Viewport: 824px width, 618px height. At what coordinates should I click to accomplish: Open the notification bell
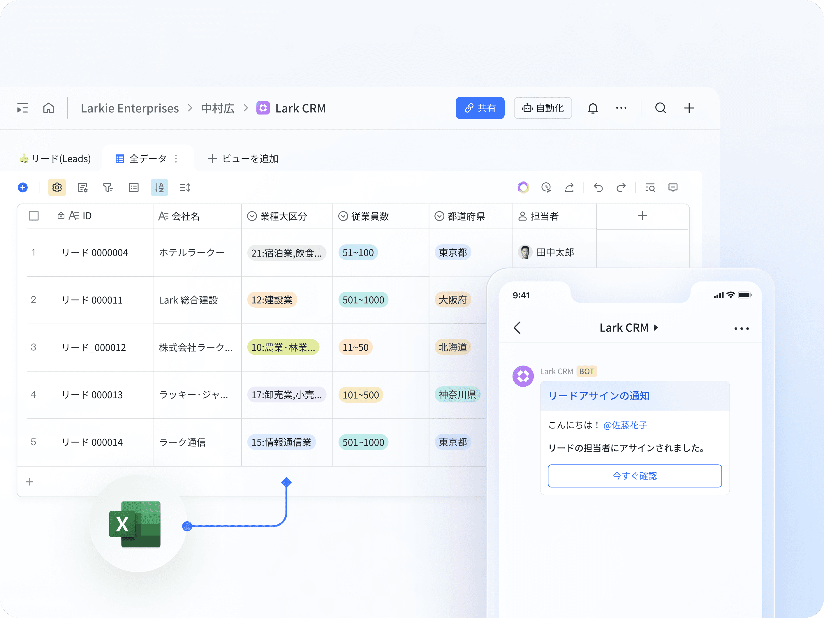click(593, 108)
